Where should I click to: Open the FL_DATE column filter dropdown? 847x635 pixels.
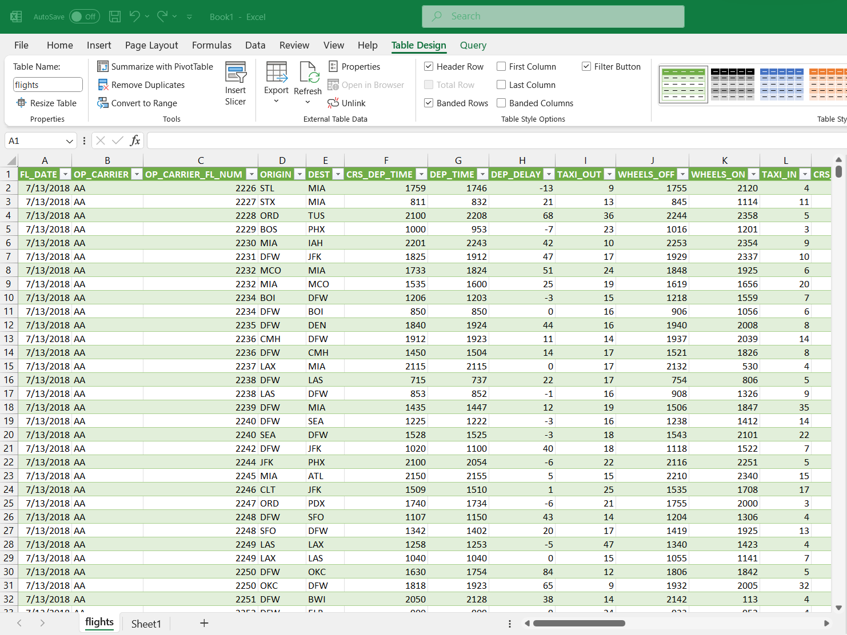(65, 174)
